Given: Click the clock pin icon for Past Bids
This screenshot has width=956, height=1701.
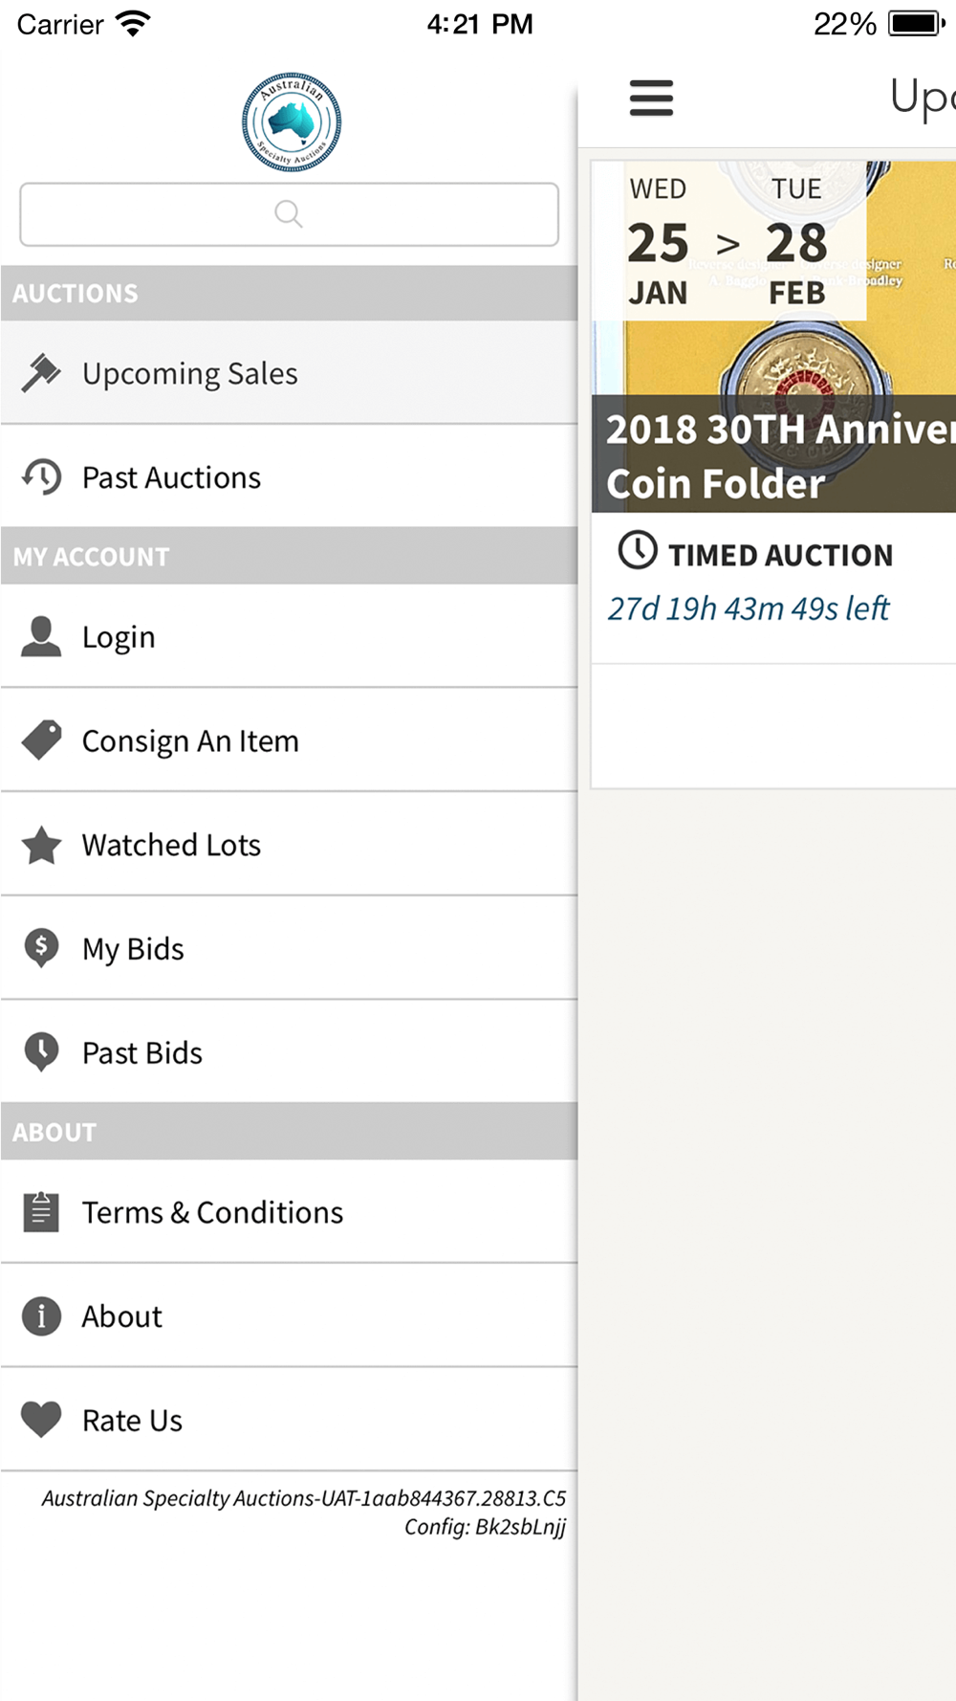Looking at the screenshot, I should tap(41, 1052).
